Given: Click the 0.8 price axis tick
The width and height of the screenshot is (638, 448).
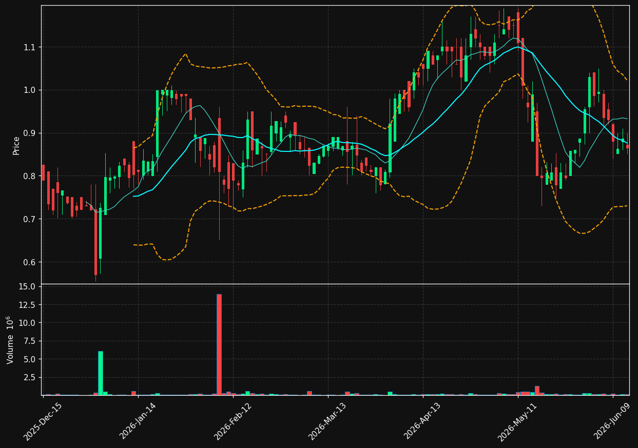Looking at the screenshot, I should [31, 176].
